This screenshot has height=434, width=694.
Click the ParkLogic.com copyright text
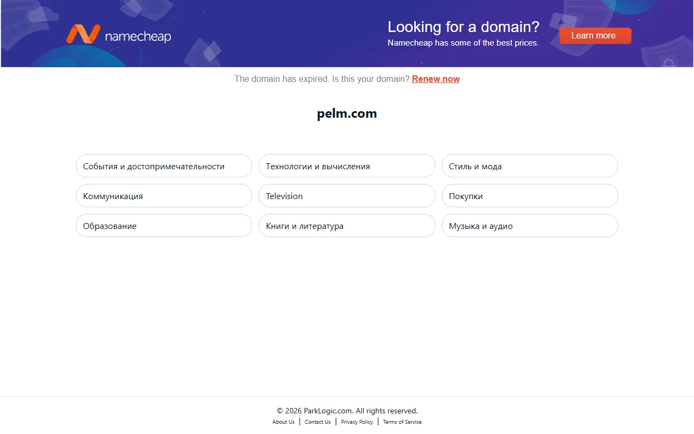click(347, 411)
